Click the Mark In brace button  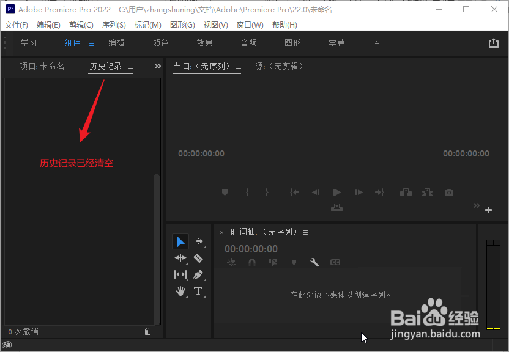(x=247, y=193)
